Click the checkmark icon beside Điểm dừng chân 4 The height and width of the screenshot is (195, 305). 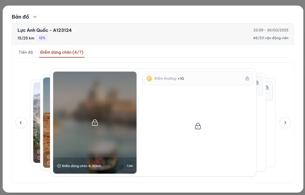pos(59,166)
